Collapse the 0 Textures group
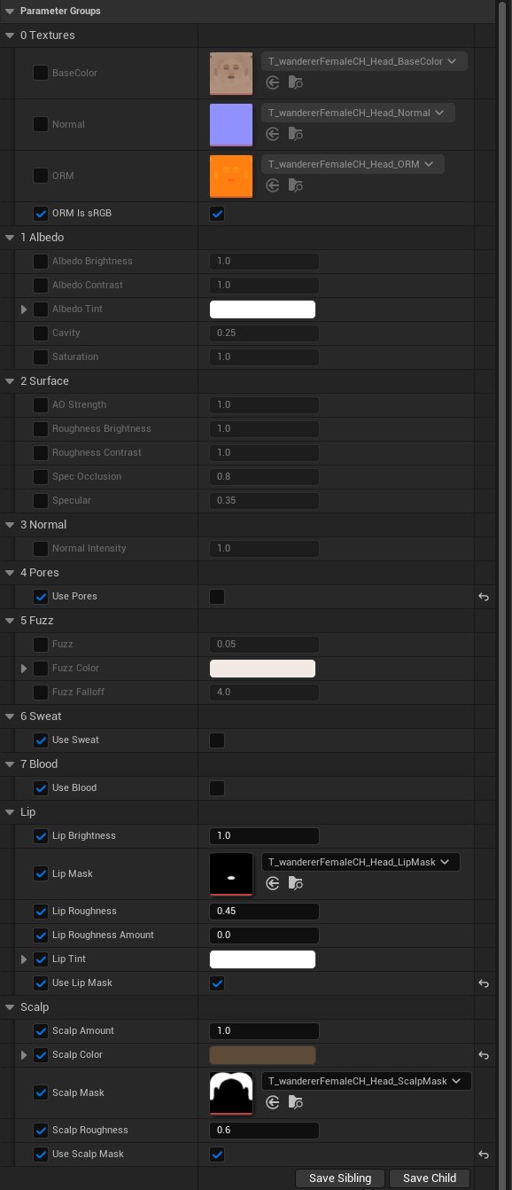The height and width of the screenshot is (1190, 512). click(x=11, y=35)
